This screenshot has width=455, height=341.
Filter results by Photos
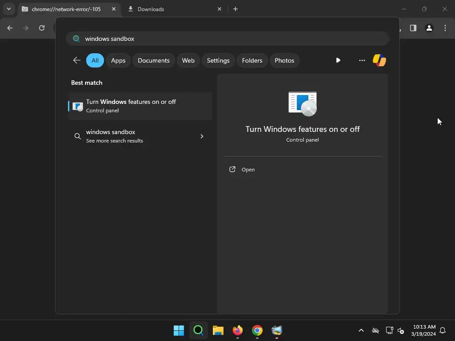pos(284,60)
